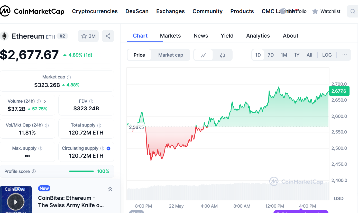This screenshot has height=213, width=358.
Task: Click the #2 rank badge
Action: 62,36
